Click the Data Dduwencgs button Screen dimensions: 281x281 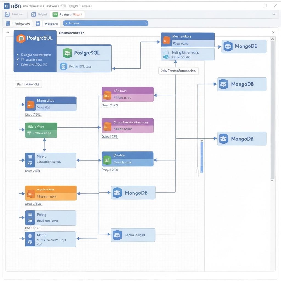point(28,84)
